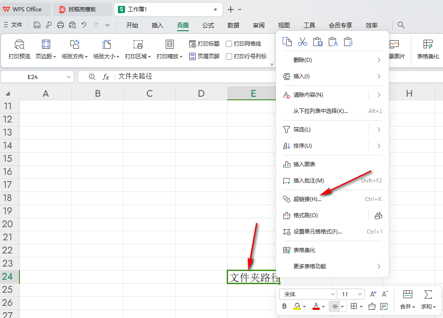Open 更多表格功能 submenu
The image size is (443, 318).
[332, 266]
